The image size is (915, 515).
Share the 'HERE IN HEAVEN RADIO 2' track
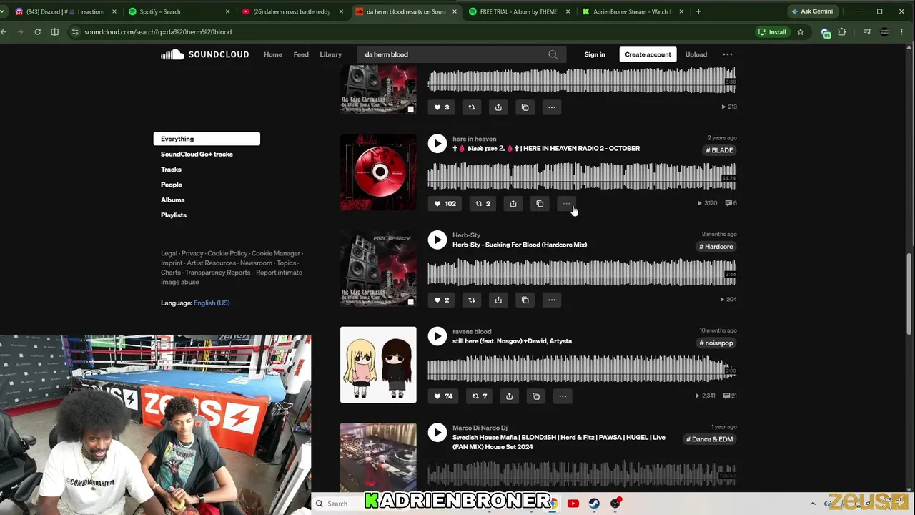click(513, 204)
